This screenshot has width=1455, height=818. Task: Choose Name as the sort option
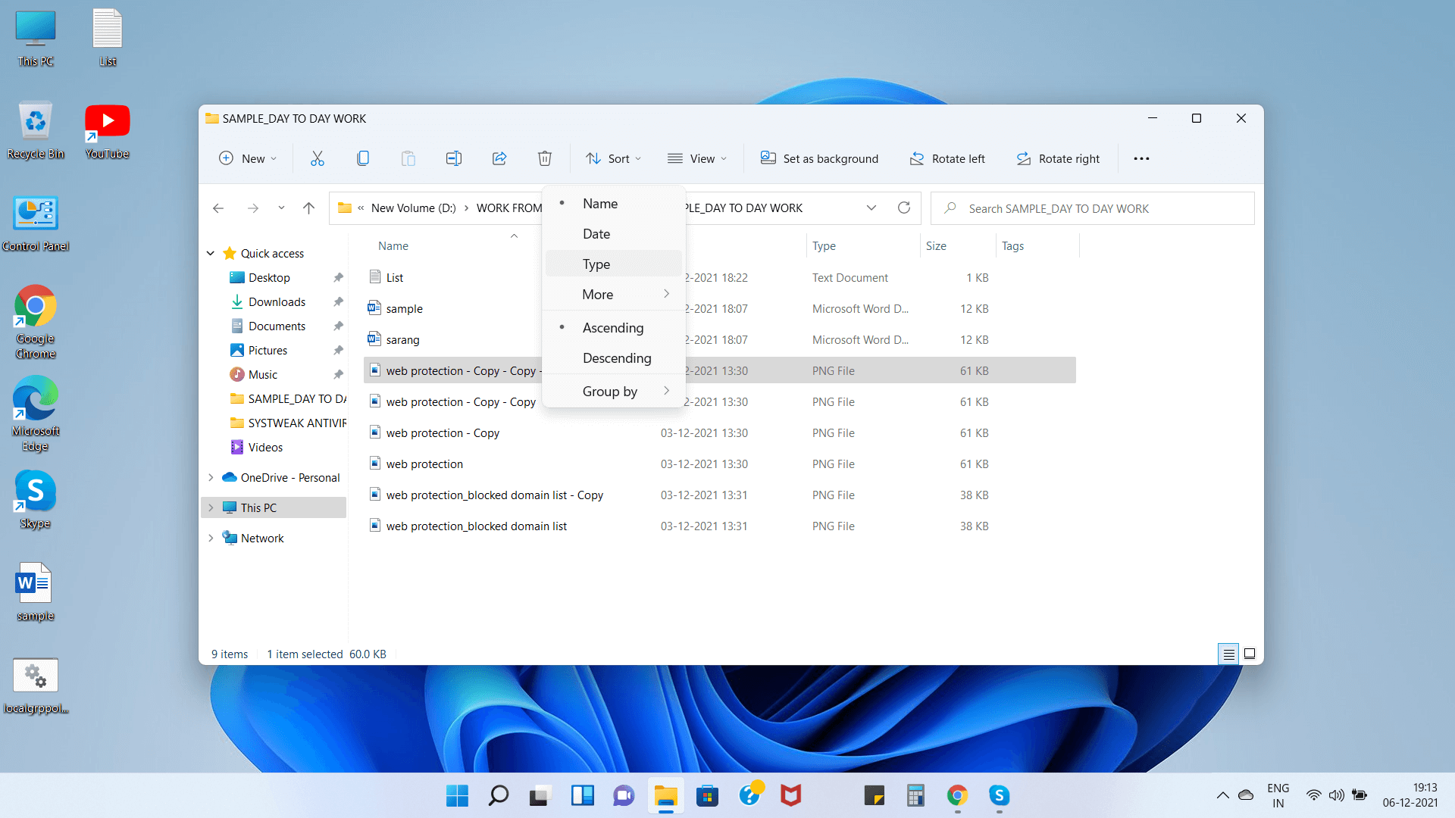tap(599, 203)
